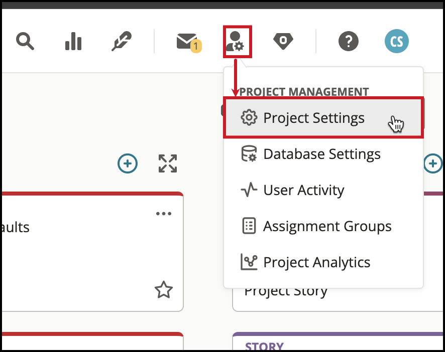Click the gear icon beside Project Settings
The image size is (445, 352).
pyautogui.click(x=249, y=117)
